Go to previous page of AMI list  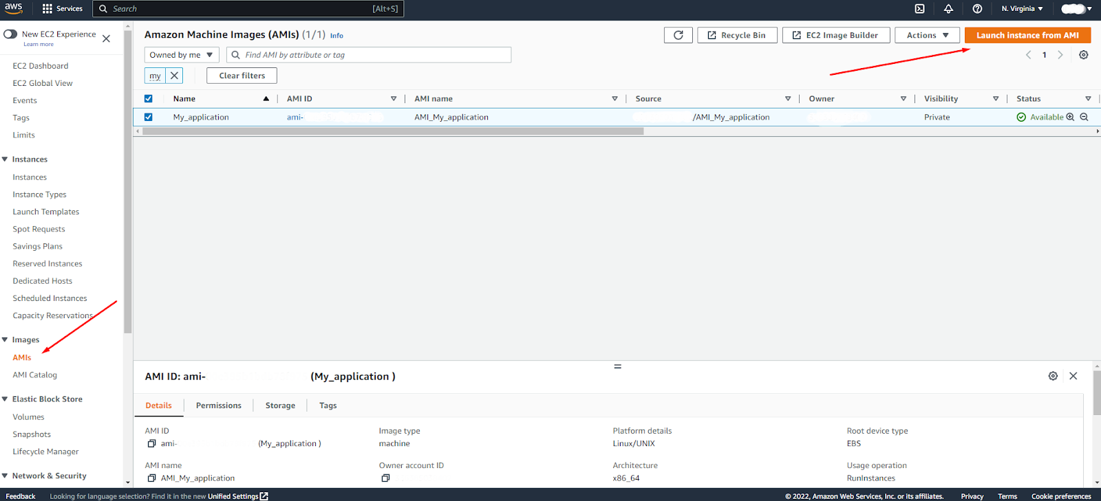click(1028, 55)
